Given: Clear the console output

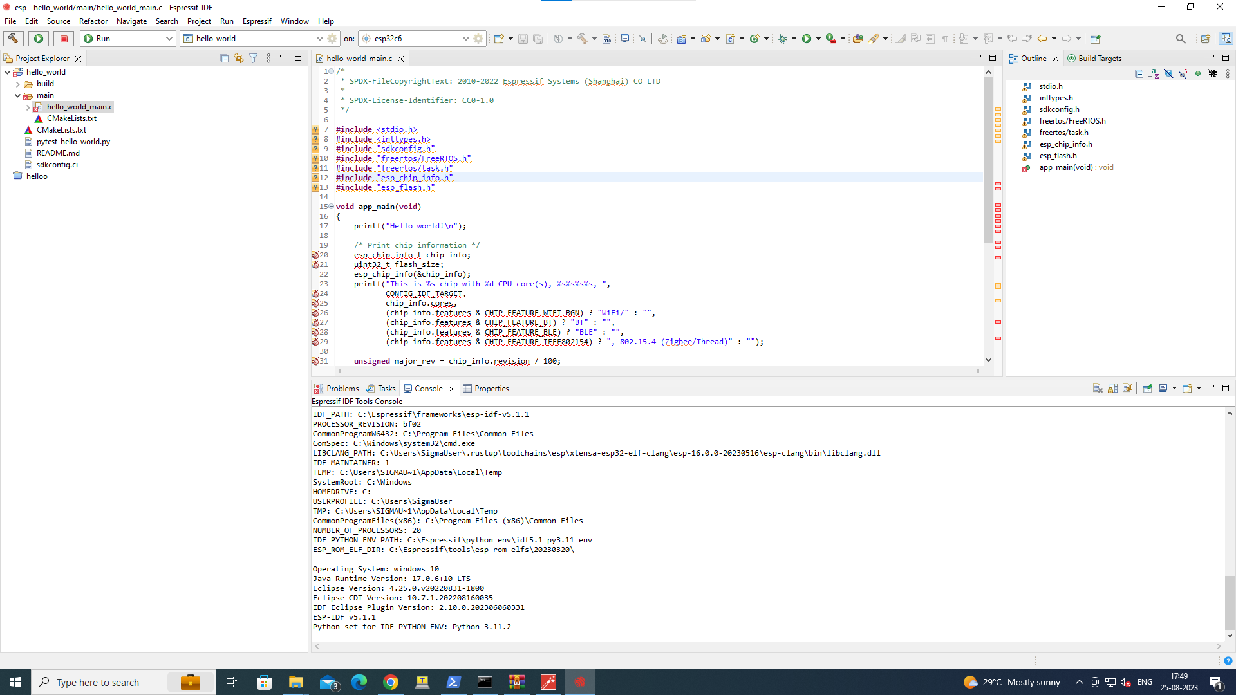Looking at the screenshot, I should [1098, 388].
